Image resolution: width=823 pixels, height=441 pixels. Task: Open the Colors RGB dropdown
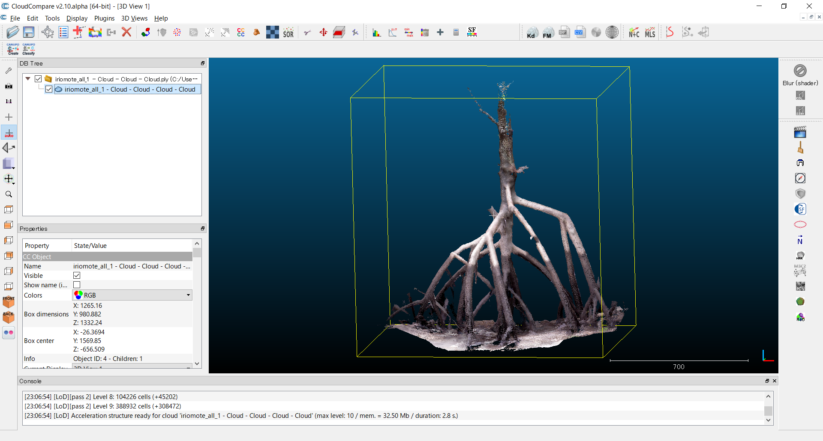coord(132,295)
